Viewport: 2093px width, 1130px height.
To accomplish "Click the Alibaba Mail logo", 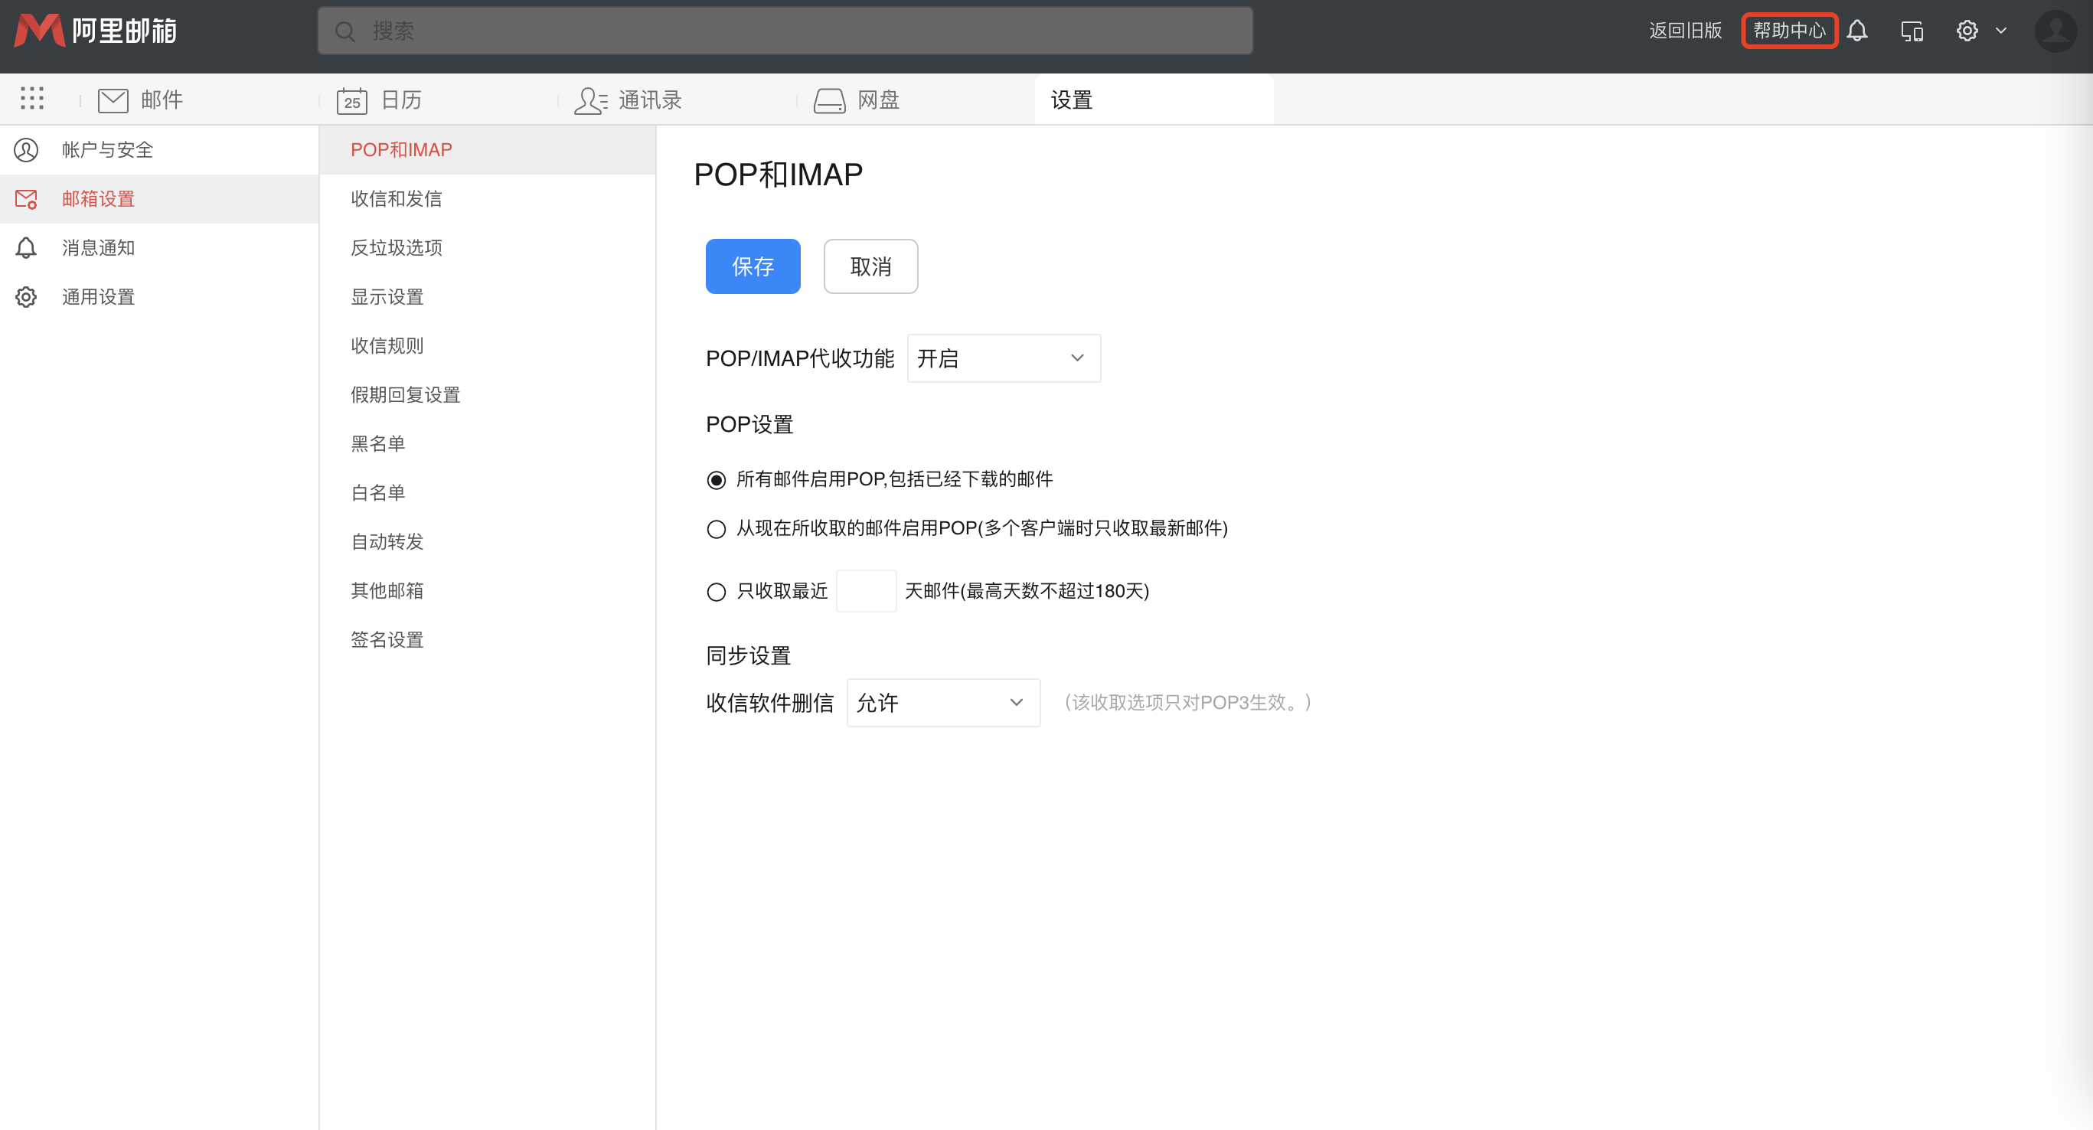I will [96, 31].
